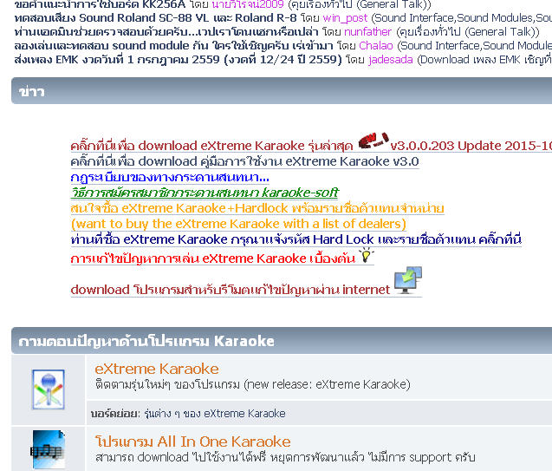Open the orange eXtreme Karaoke+Hardlock purchase link

coord(257,208)
